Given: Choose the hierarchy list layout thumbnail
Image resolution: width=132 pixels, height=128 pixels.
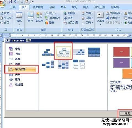Looking at the screenshot, I should pyautogui.click(x=79, y=64).
